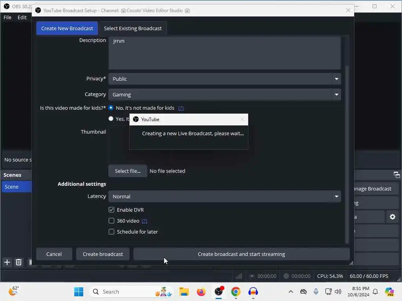The height and width of the screenshot is (301, 402).
Task: Remove scene using trash icon
Action: pyautogui.click(x=18, y=262)
